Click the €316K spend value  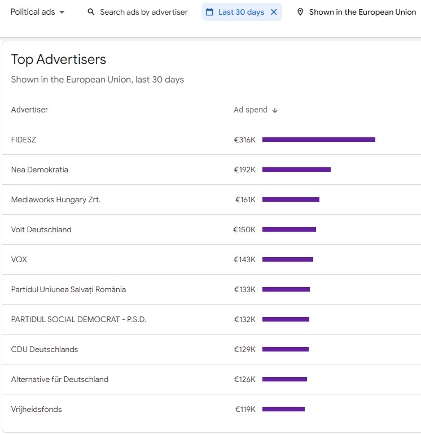[244, 140]
